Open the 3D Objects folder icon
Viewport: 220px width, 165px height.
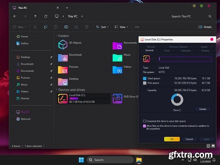point(63,45)
